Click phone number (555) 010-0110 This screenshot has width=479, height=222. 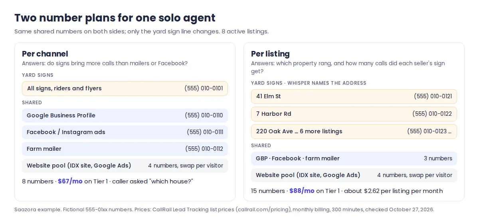coord(204,115)
